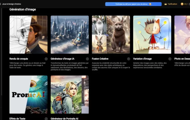Viewport: 190px width, 120px height.
Task: Click the challenge banner to win more coins
Action: (x=133, y=4)
